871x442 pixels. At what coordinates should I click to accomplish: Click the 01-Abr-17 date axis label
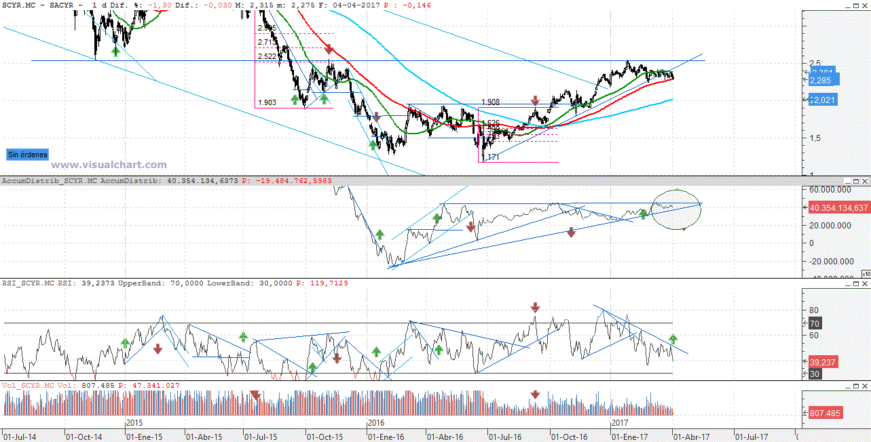692,437
